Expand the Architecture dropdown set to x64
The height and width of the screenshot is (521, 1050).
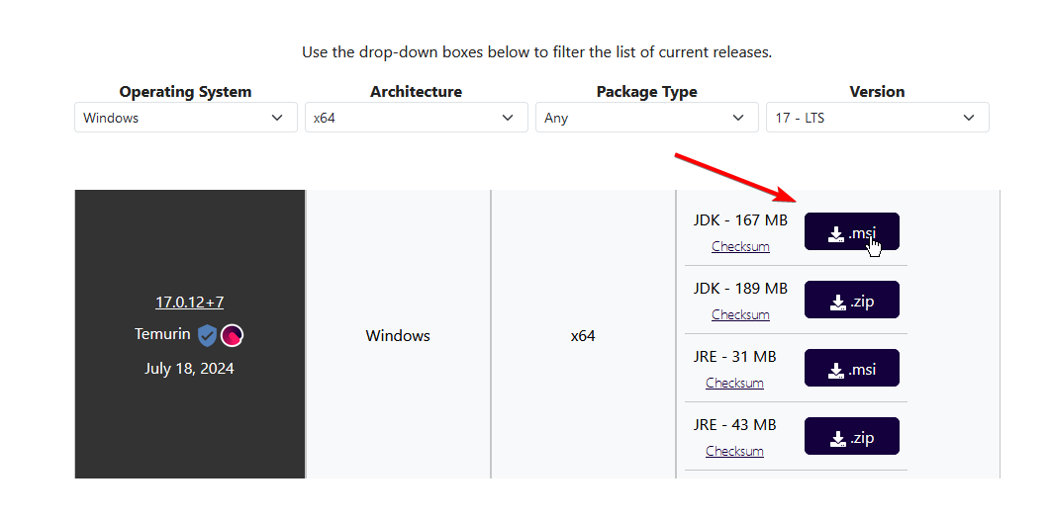point(416,118)
